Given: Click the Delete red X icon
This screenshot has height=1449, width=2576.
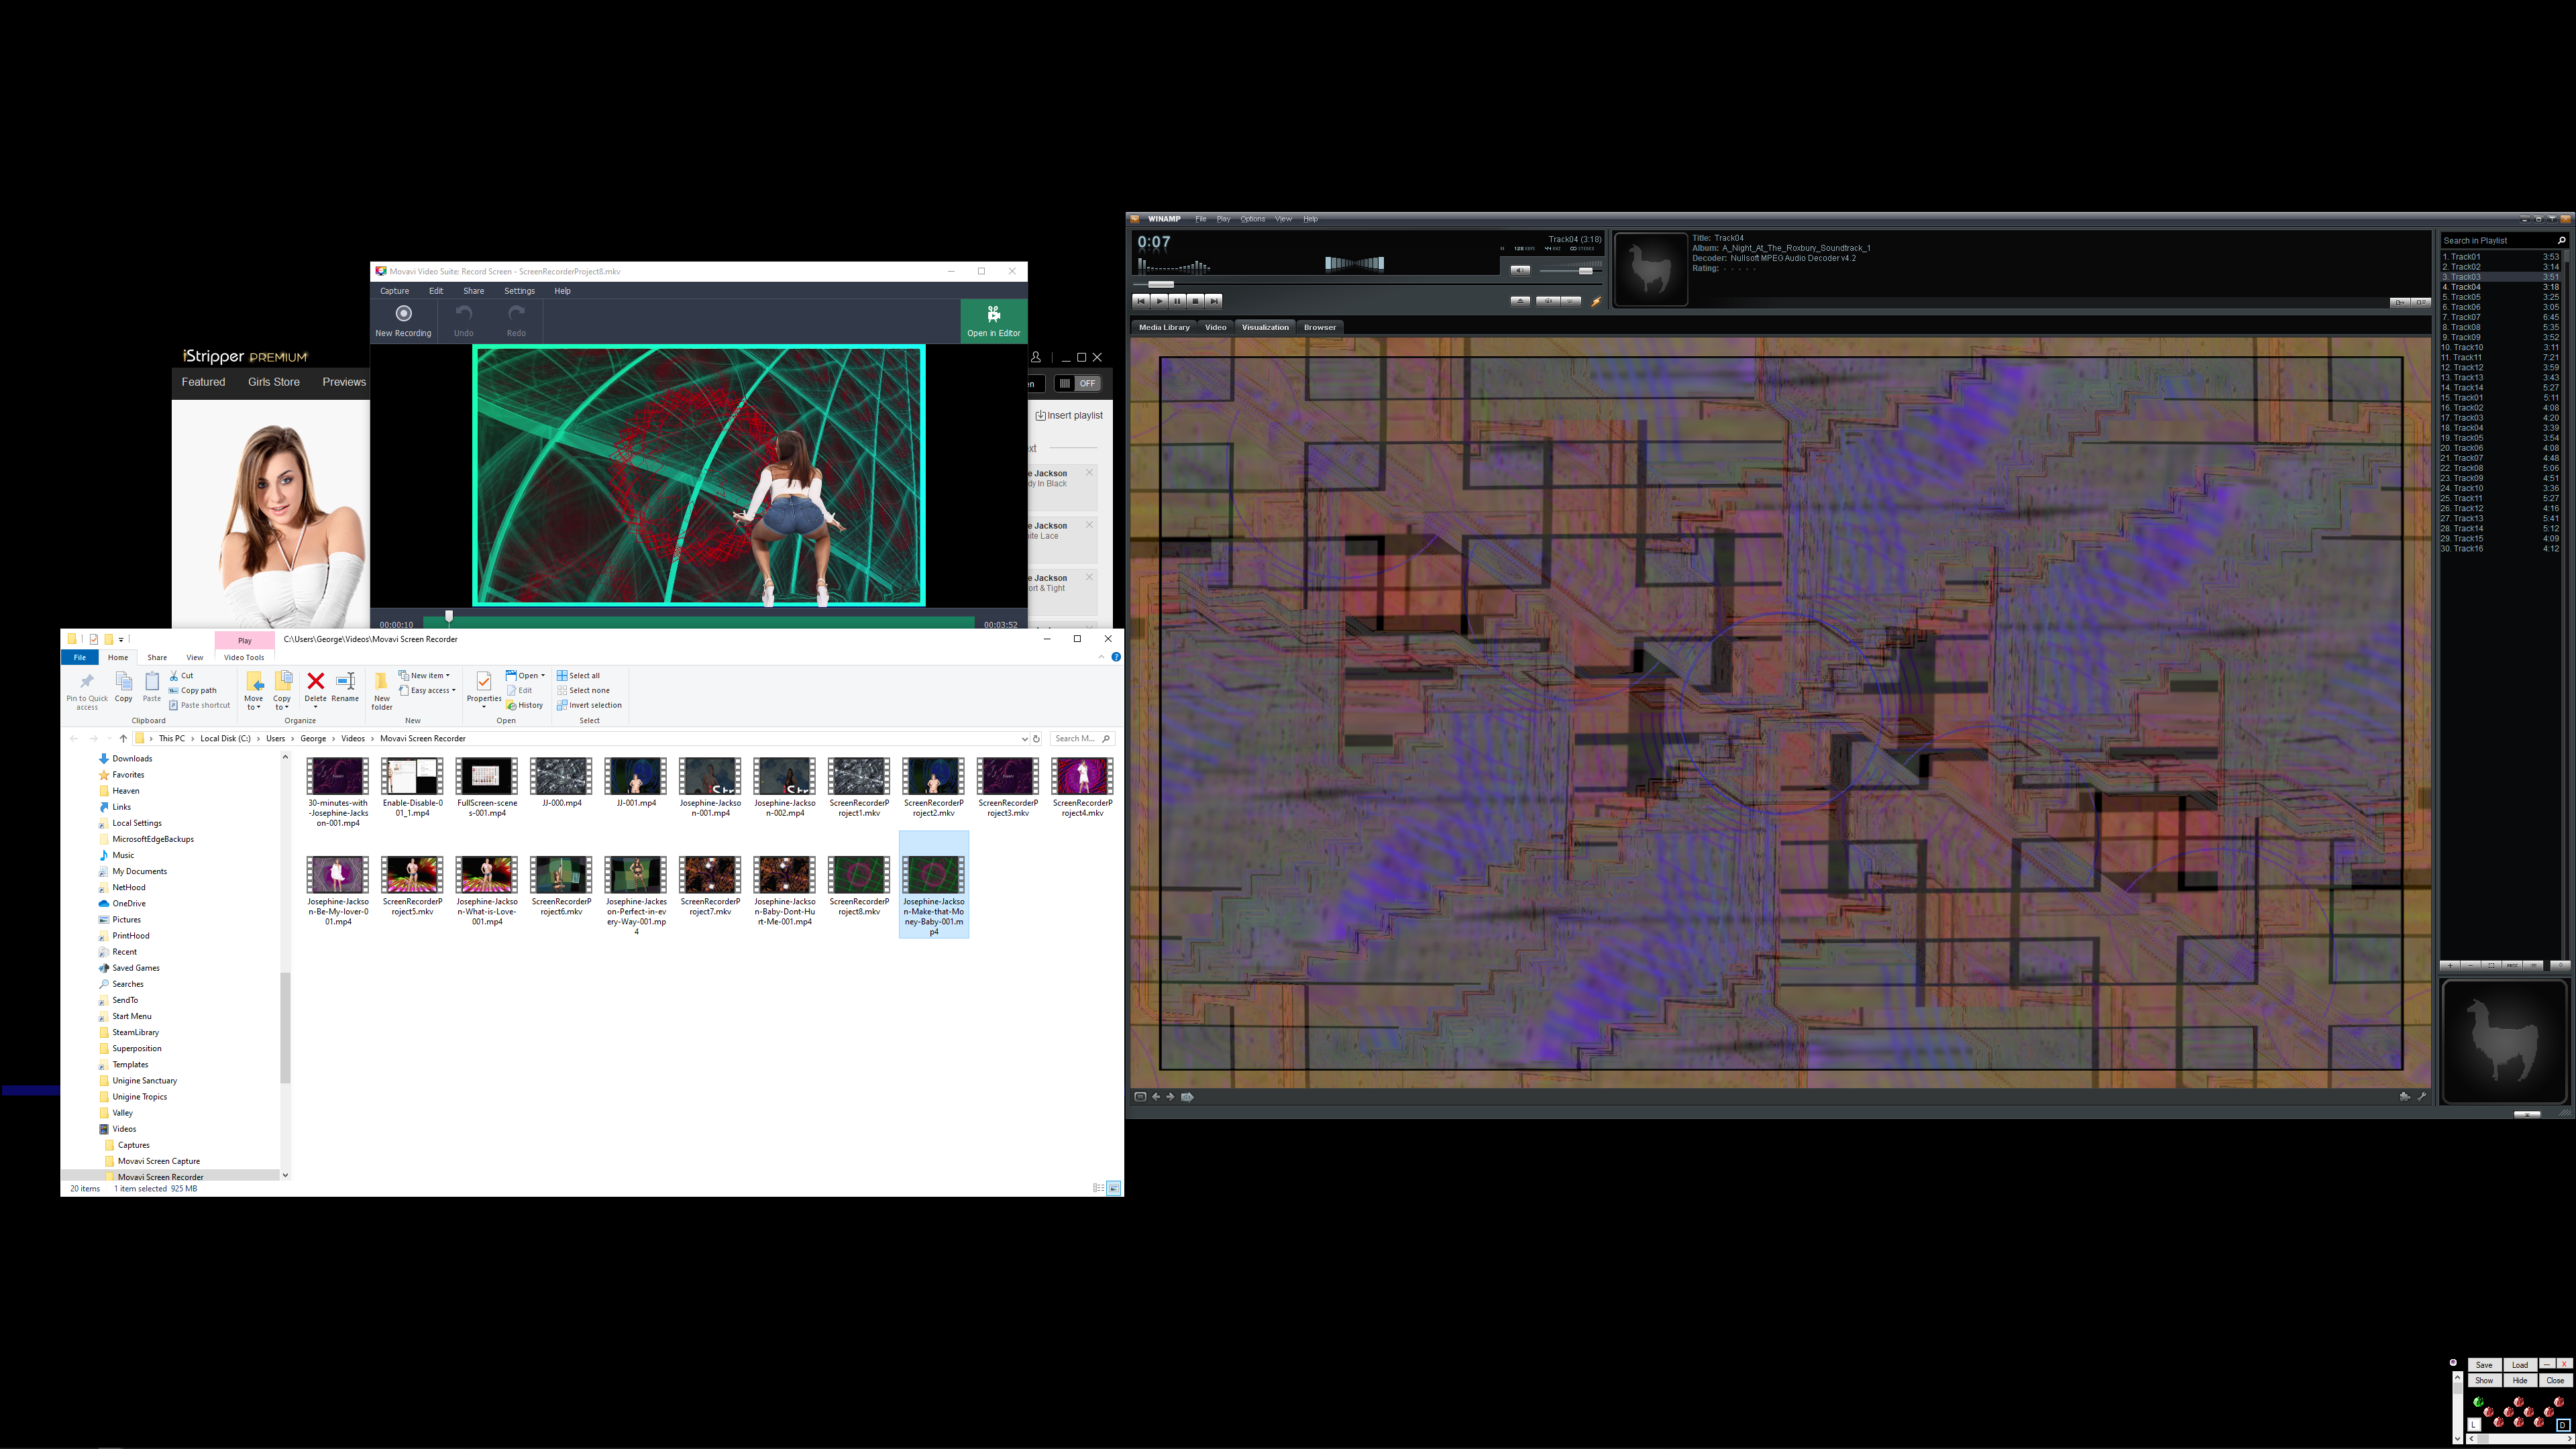Looking at the screenshot, I should click(315, 681).
